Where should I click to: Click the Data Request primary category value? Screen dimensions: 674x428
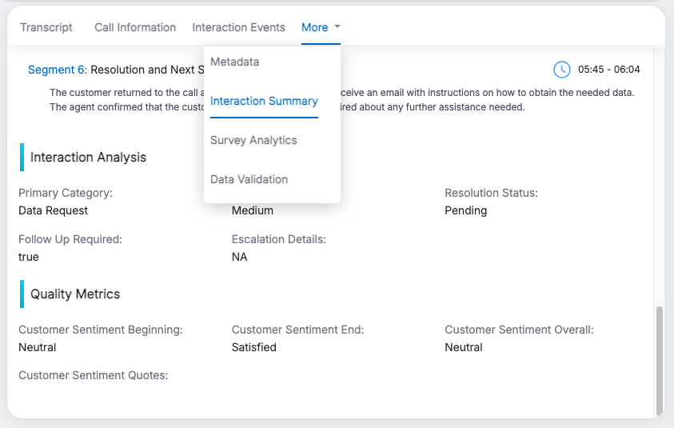point(53,210)
